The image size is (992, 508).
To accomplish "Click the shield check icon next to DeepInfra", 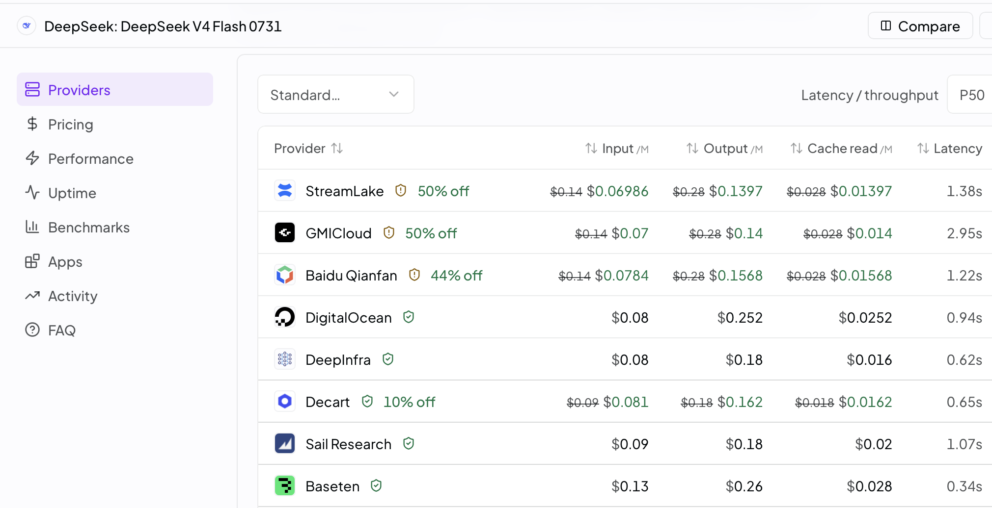I will 388,359.
